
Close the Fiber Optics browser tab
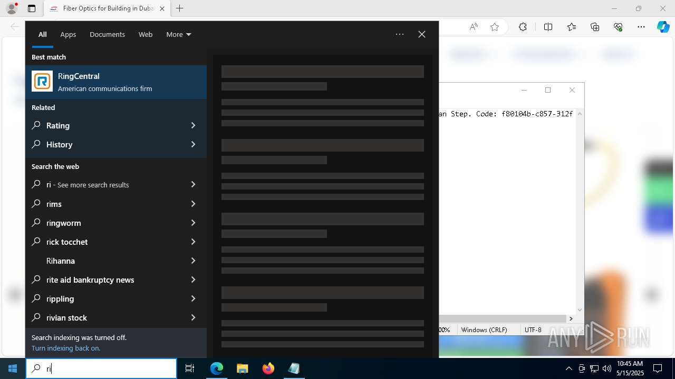(162, 8)
